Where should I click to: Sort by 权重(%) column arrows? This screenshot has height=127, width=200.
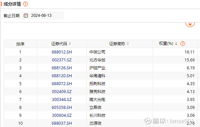point(176,44)
